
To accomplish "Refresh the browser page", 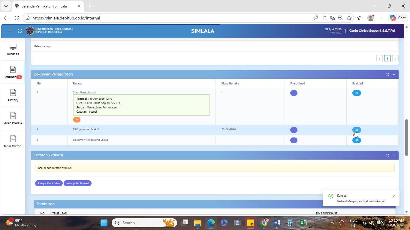I will [17, 18].
